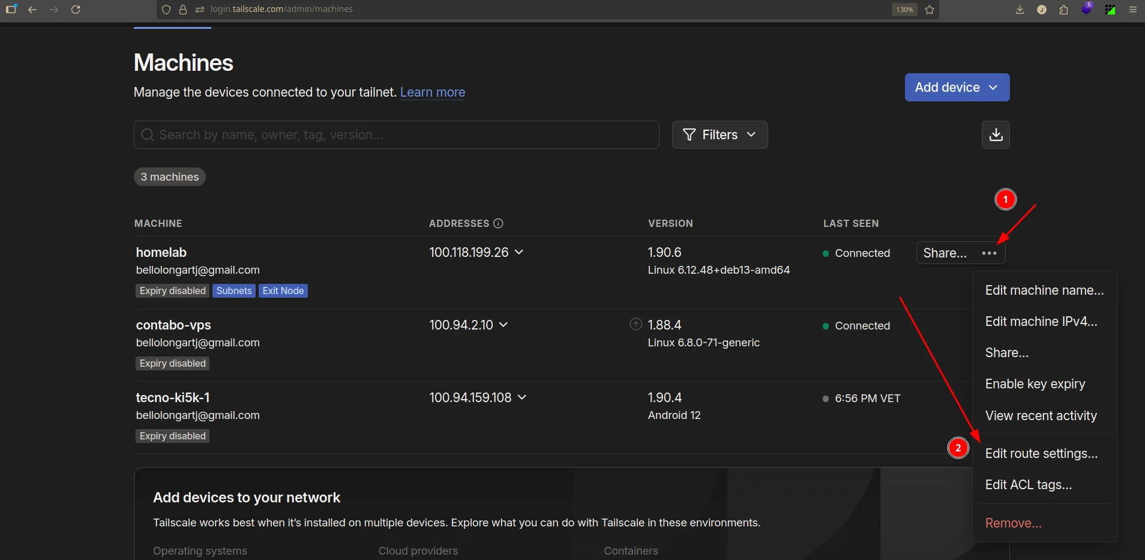Bookmark this page with star icon
Screen dimensions: 1145x560
(930, 10)
